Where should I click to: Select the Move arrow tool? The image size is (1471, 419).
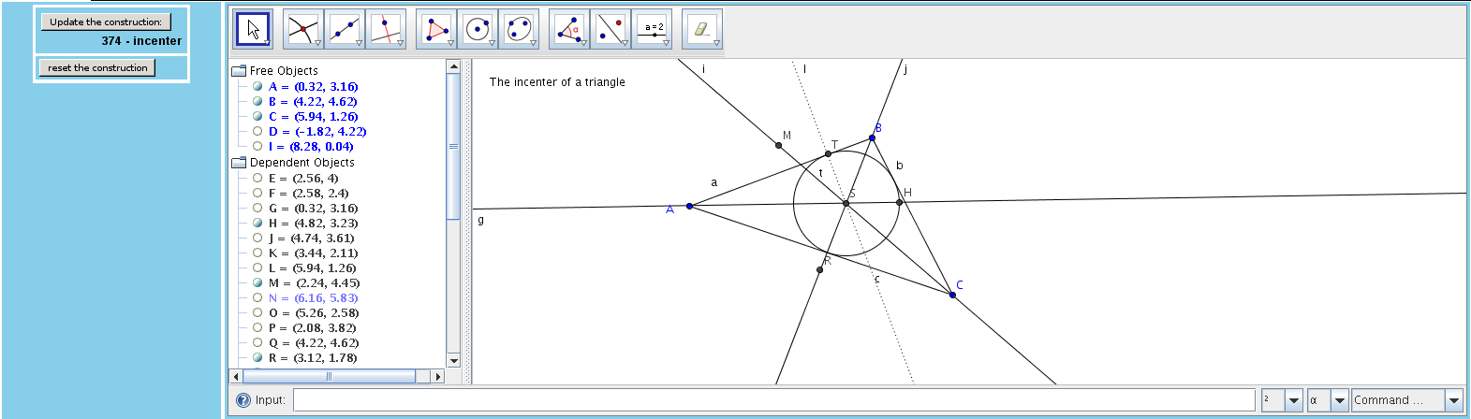tap(252, 29)
